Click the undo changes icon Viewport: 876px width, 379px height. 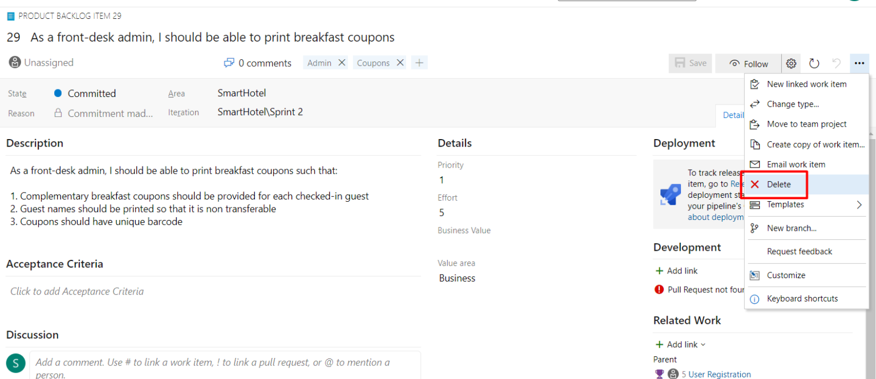[x=837, y=64]
